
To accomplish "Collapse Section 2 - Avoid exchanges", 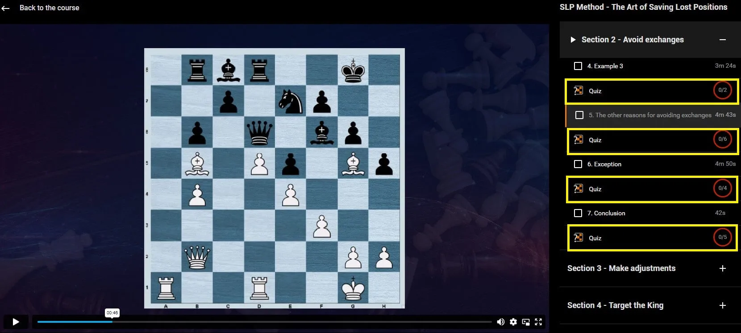I will pyautogui.click(x=722, y=40).
